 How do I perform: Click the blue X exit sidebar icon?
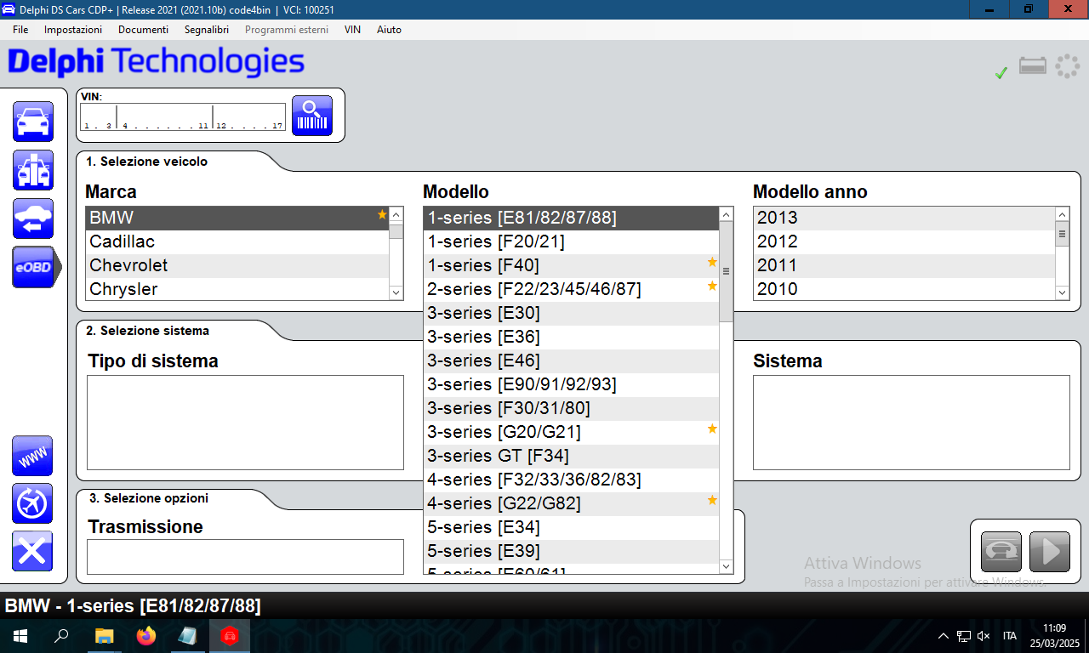[32, 551]
